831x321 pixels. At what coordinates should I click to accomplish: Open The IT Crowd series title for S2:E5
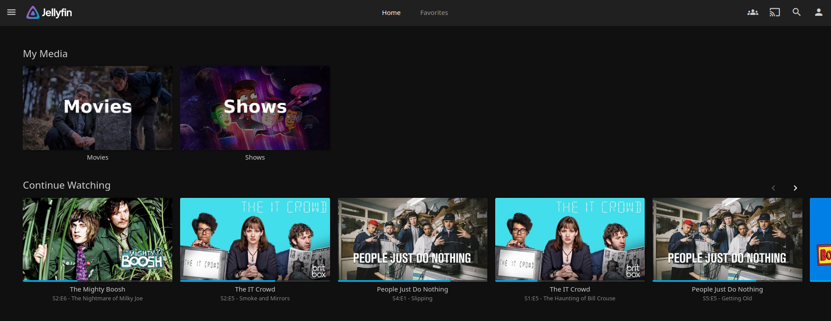(x=255, y=289)
